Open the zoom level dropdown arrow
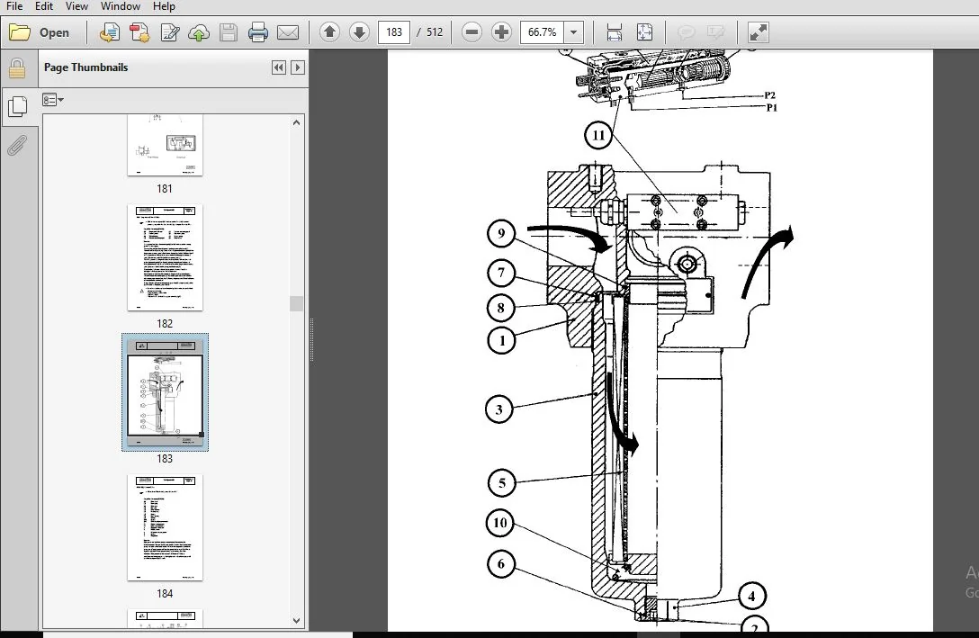 [x=573, y=32]
